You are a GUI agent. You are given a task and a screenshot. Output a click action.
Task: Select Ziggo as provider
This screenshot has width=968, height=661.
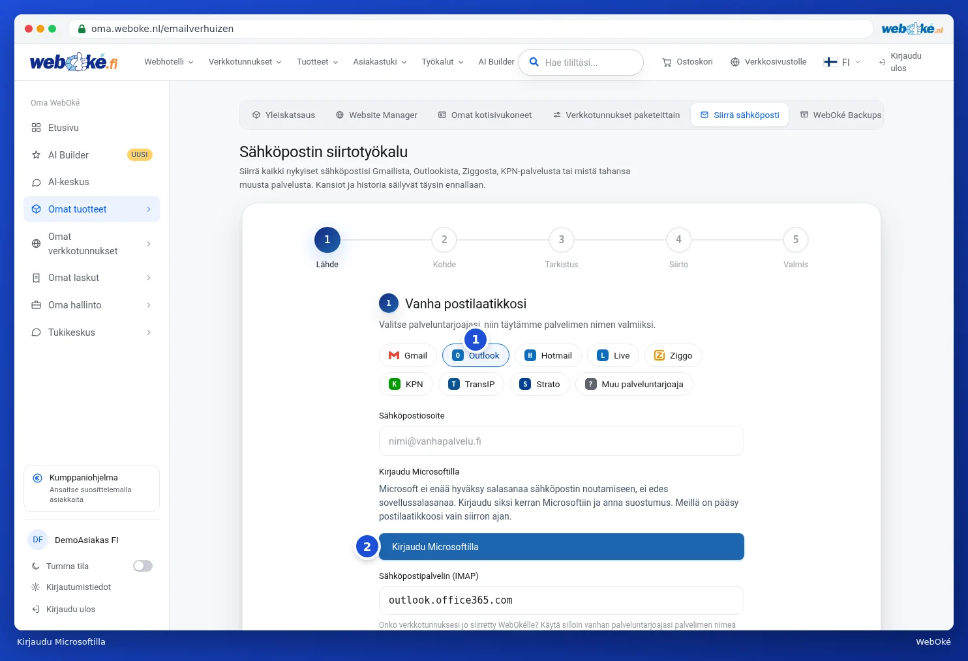pos(673,355)
